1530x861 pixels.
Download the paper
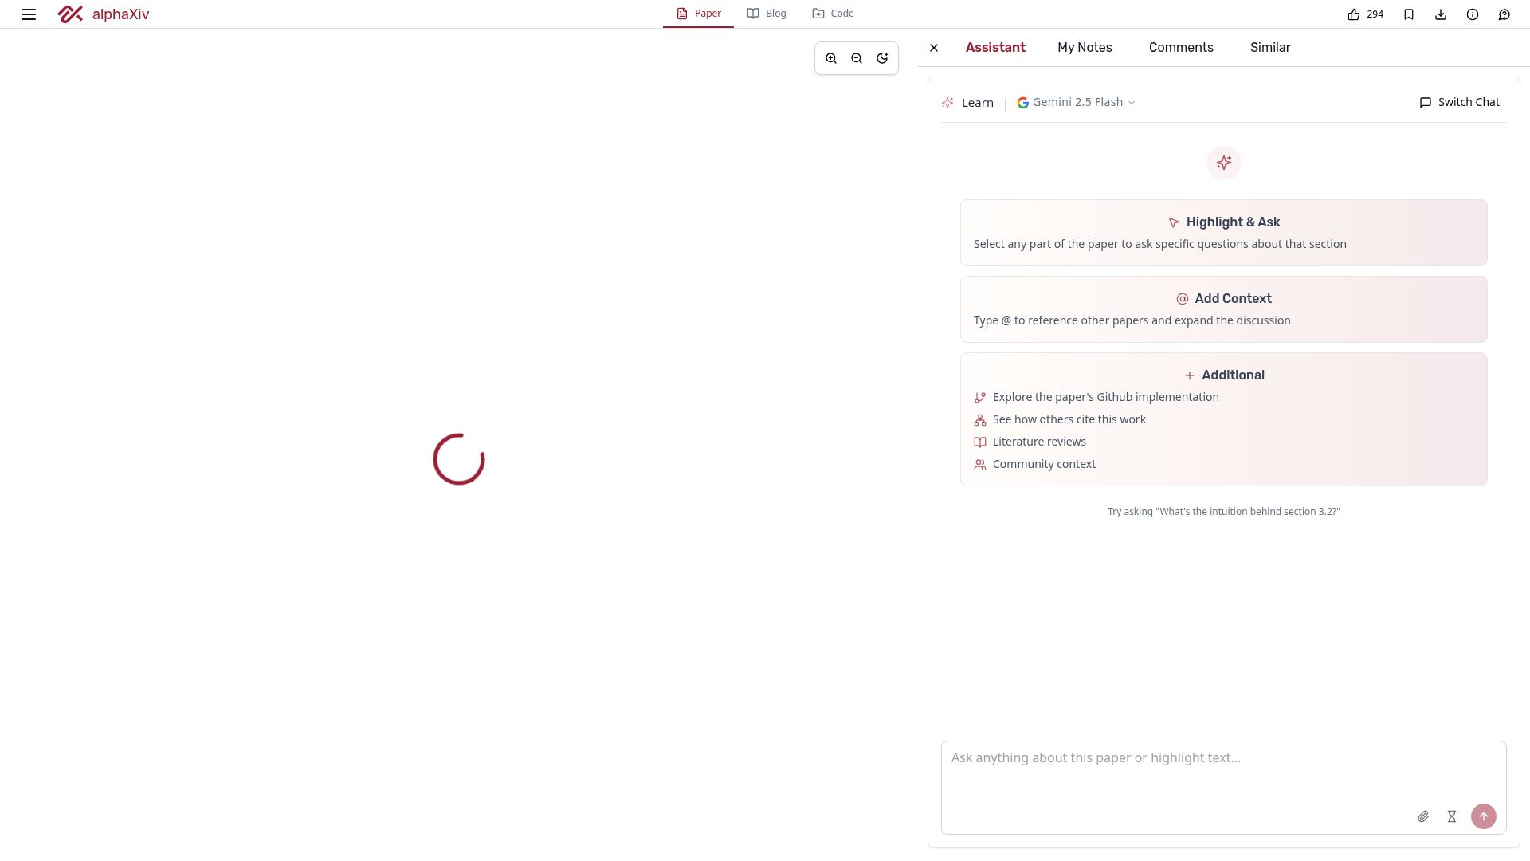point(1441,14)
